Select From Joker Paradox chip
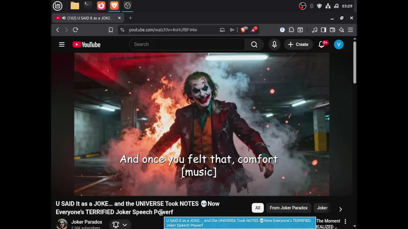The image size is (408, 229). pos(289,208)
